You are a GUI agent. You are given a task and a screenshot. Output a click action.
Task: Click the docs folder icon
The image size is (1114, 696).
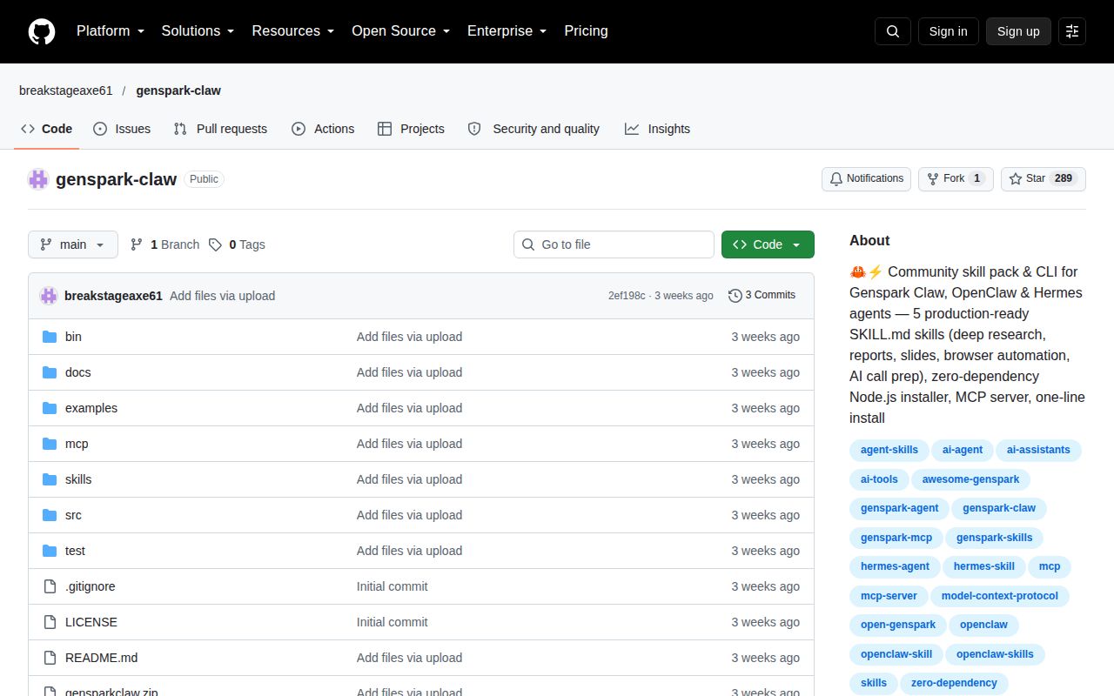coord(50,372)
